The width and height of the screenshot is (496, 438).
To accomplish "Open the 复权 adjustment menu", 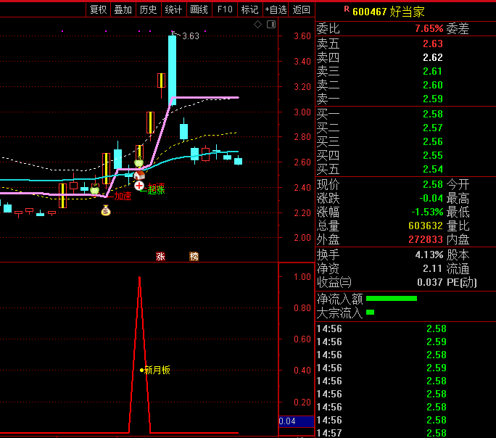I will [98, 9].
